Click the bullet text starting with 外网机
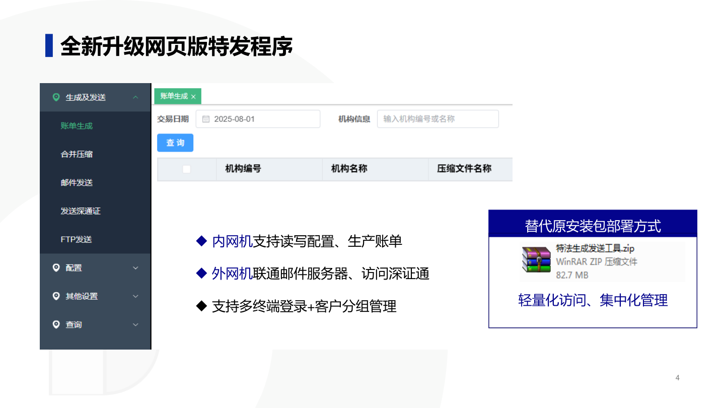 click(321, 274)
